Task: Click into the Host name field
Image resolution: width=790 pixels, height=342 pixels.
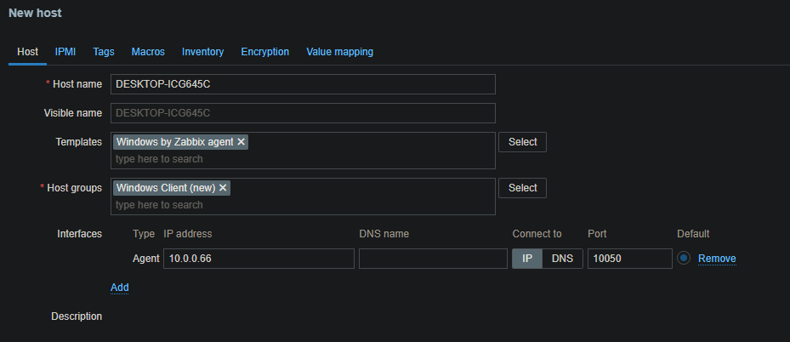Action: pyautogui.click(x=303, y=84)
